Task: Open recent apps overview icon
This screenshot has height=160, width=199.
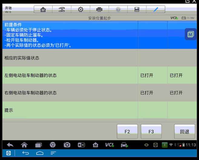Action: click(x=38, y=145)
